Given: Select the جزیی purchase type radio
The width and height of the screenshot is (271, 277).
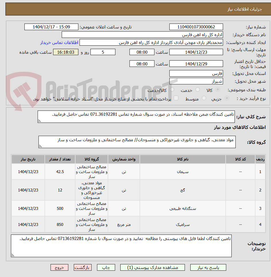Looking at the screenshot, I should [x=227, y=98].
